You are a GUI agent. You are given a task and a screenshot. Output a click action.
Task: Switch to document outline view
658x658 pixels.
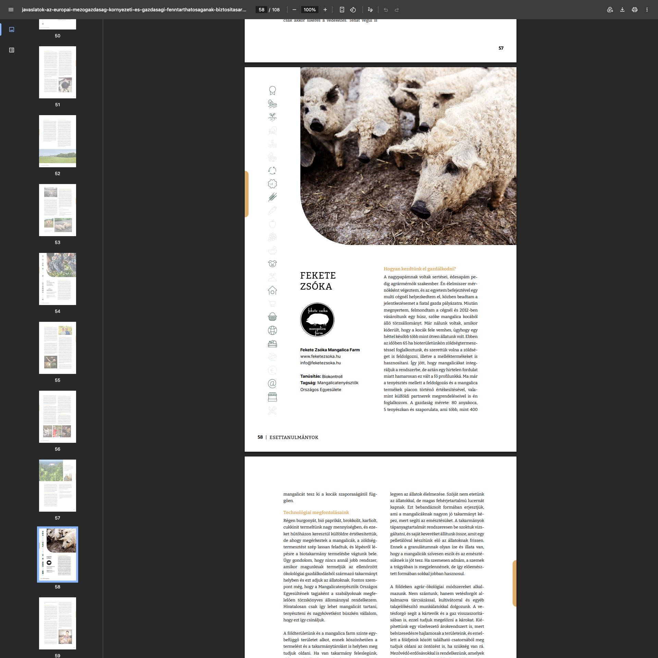(x=12, y=50)
